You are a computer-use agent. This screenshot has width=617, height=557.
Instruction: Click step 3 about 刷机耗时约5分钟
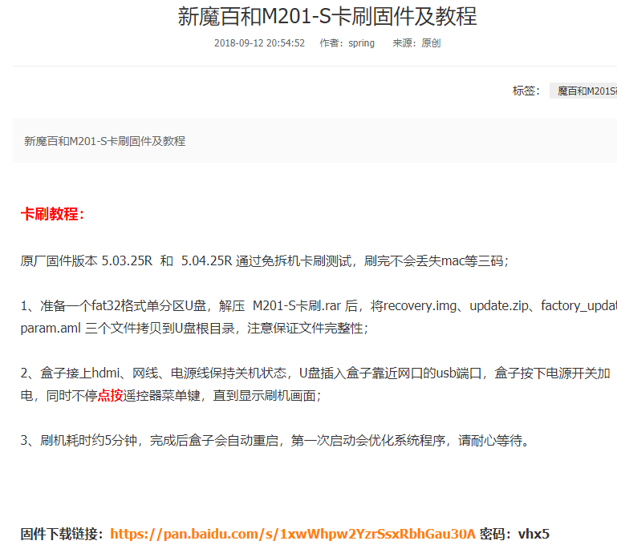[275, 440]
